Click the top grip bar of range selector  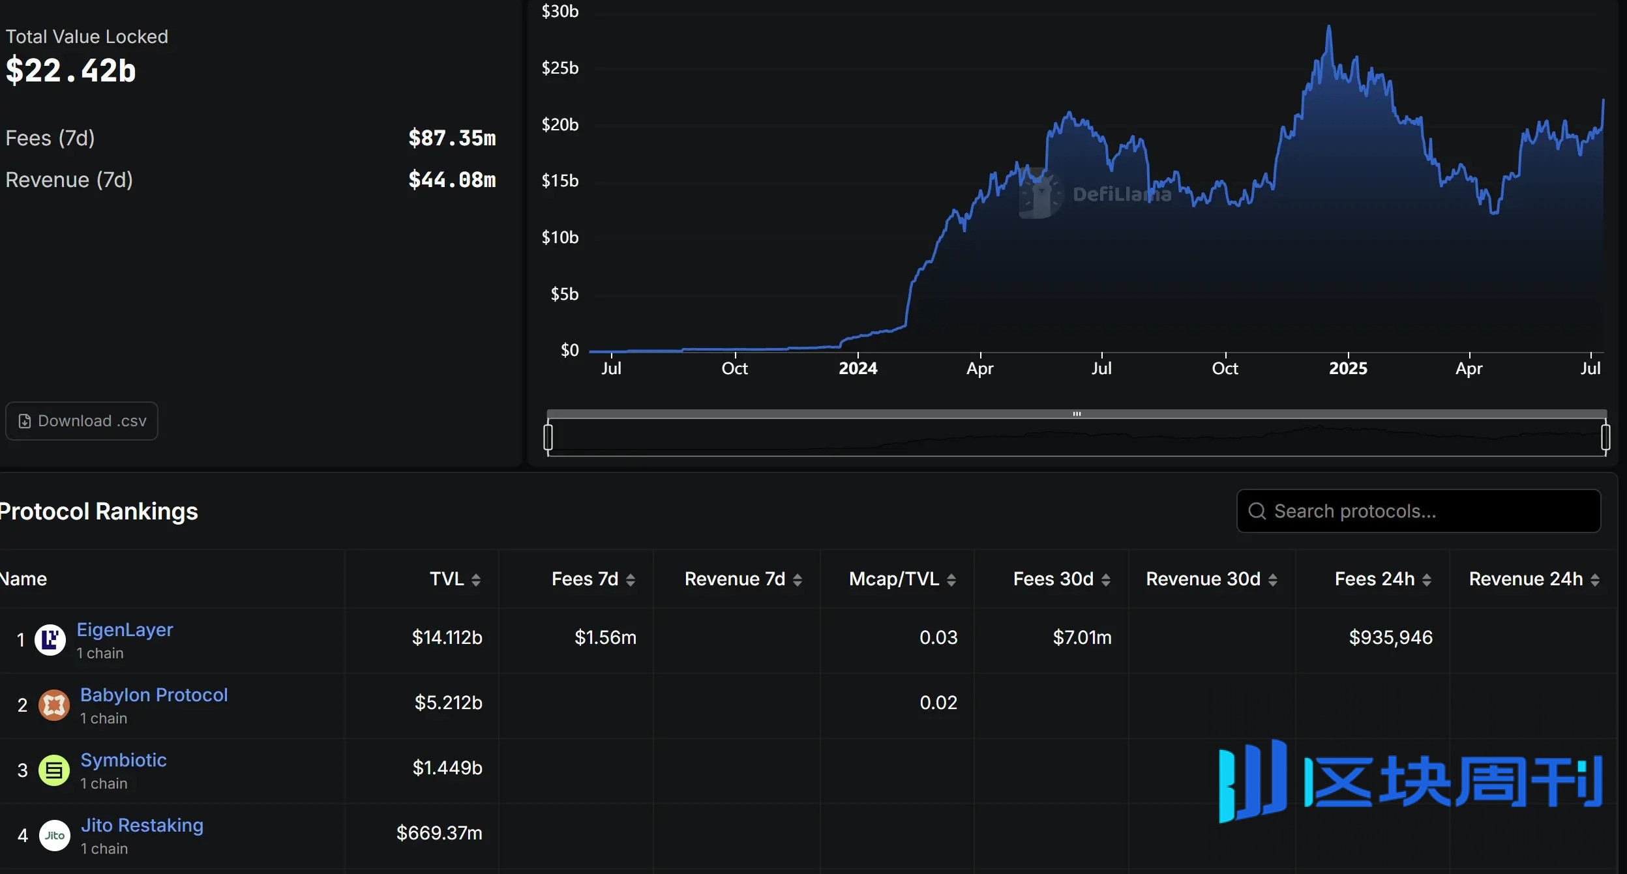click(x=1077, y=414)
